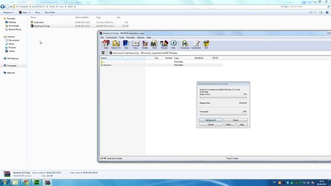Click Pause button in extracting dialog
This screenshot has height=186, width=331.
236,120
